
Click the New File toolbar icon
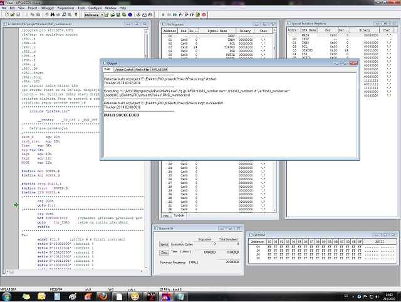[x=7, y=14]
